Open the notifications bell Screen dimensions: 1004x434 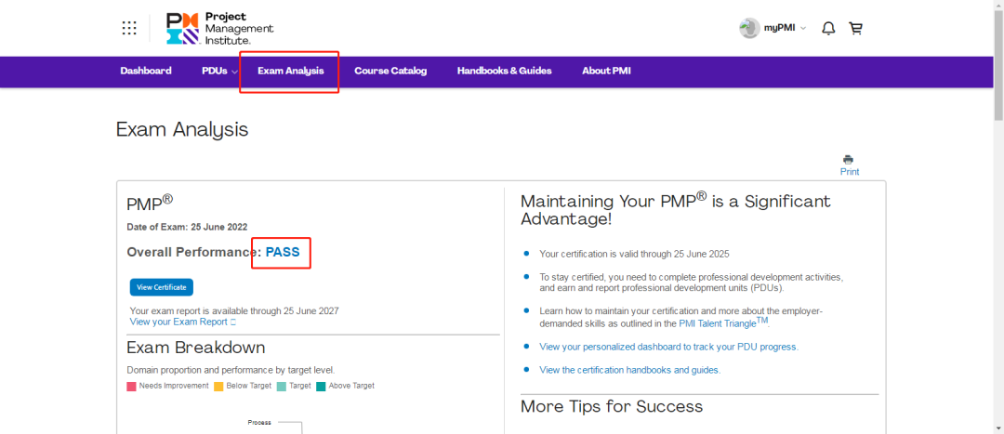point(828,28)
